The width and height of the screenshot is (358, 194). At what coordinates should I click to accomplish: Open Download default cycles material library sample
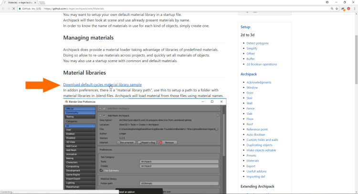coord(102,85)
